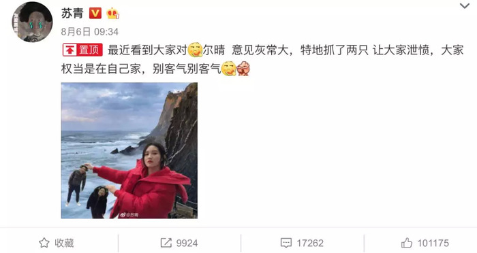Image resolution: width=477 pixels, height=253 pixels.
Task: Click the 置顶 pinned tag
Action: [x=82, y=50]
